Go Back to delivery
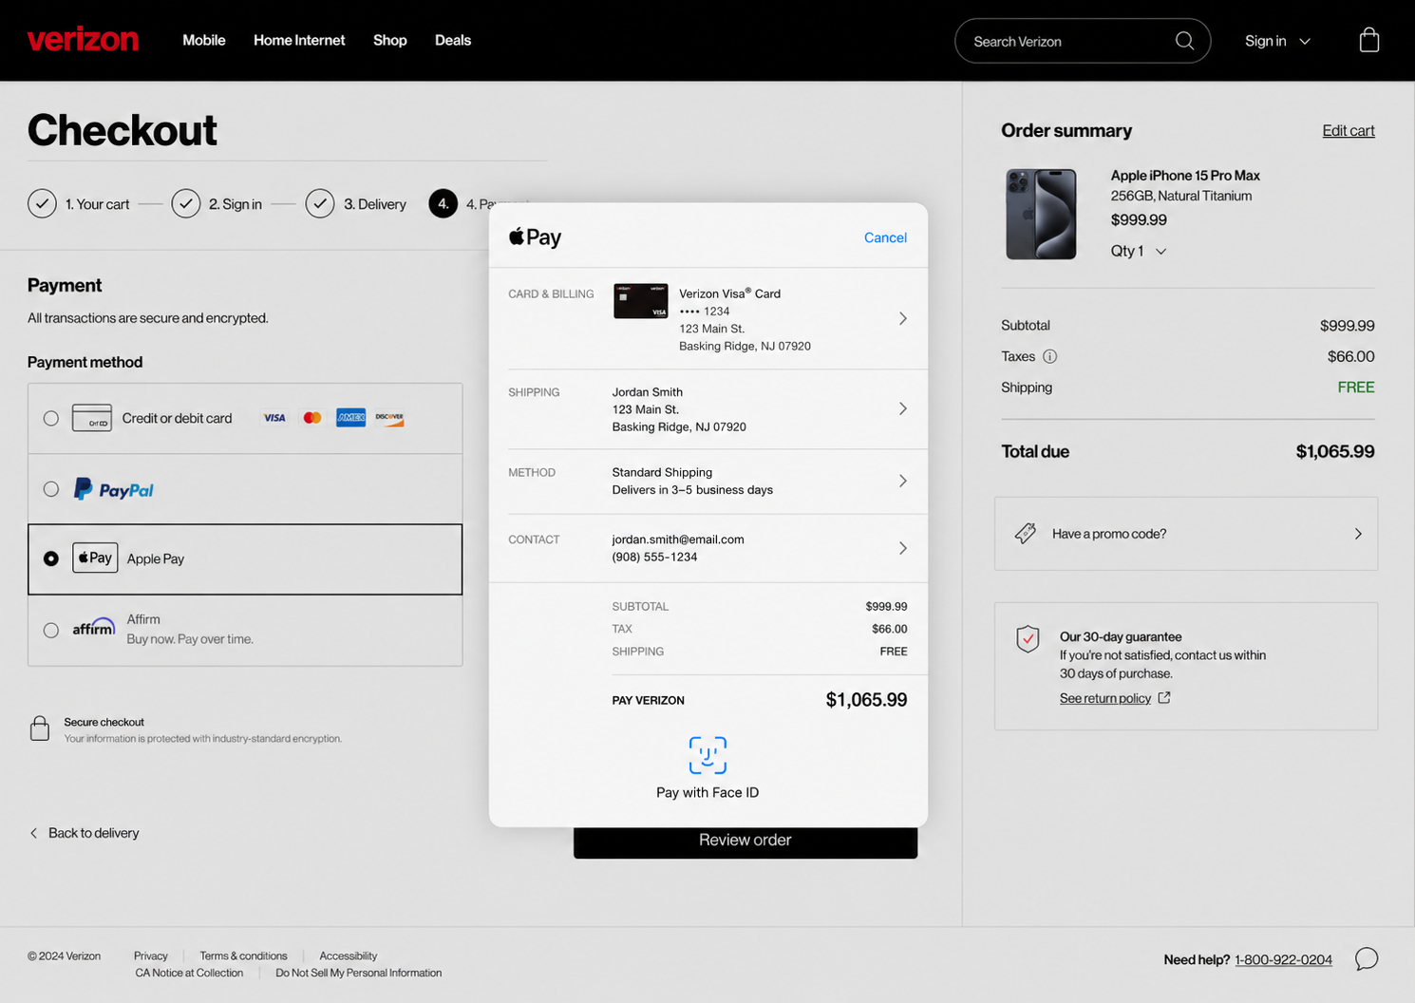The image size is (1415, 1003). 85,833
